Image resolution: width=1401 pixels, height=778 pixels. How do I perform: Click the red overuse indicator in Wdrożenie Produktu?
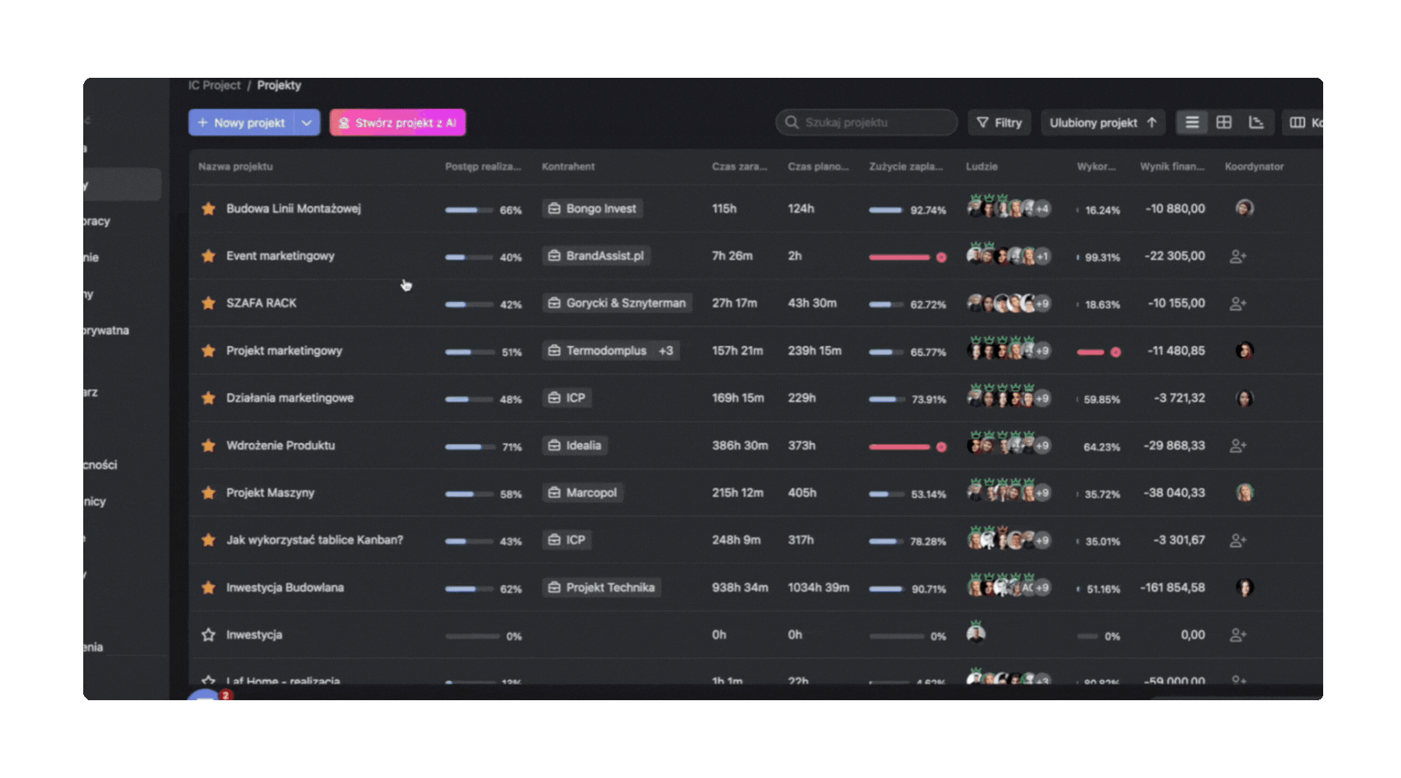941,447
